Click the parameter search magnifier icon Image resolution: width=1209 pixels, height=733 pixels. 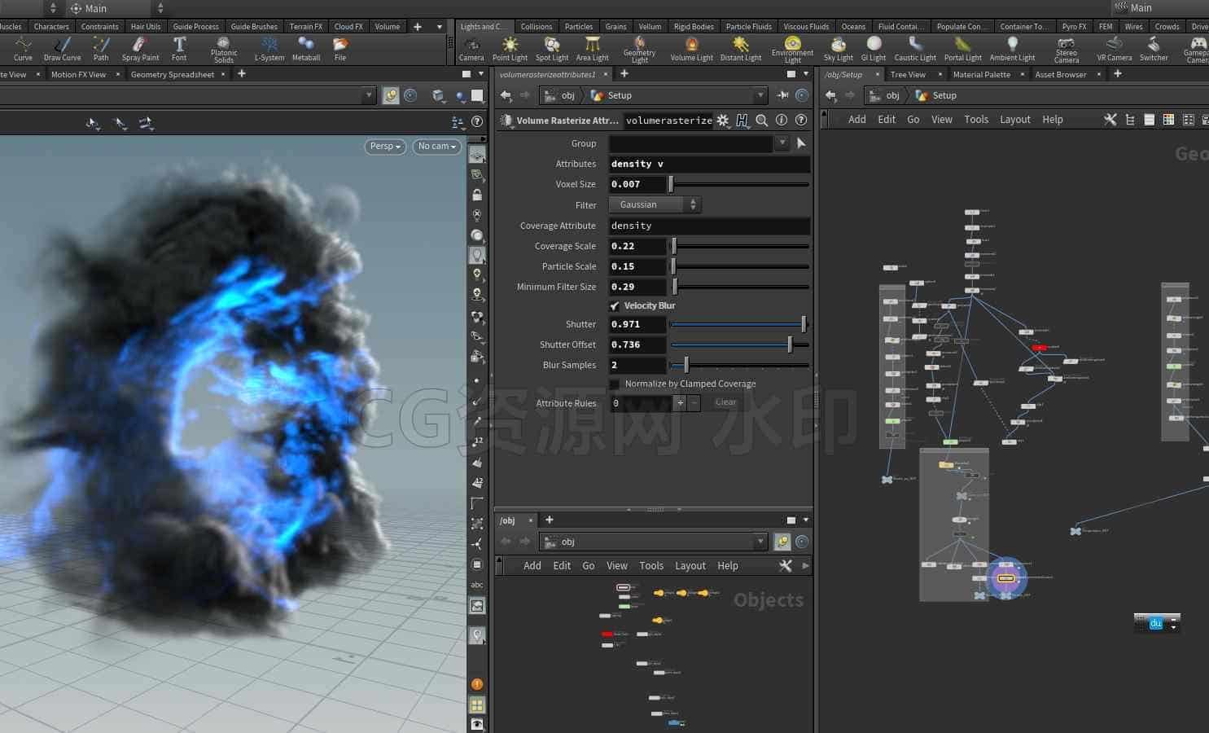tap(761, 120)
